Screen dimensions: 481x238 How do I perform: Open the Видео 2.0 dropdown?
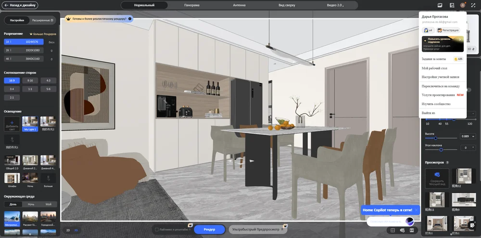click(x=334, y=5)
